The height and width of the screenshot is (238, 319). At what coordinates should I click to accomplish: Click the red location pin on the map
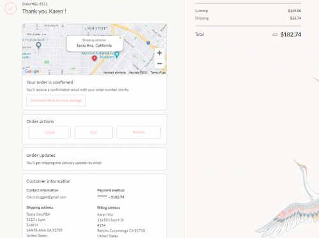94,58
